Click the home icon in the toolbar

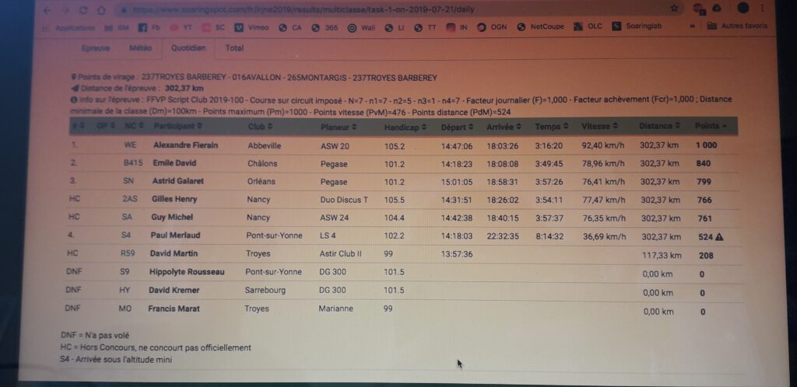[101, 11]
